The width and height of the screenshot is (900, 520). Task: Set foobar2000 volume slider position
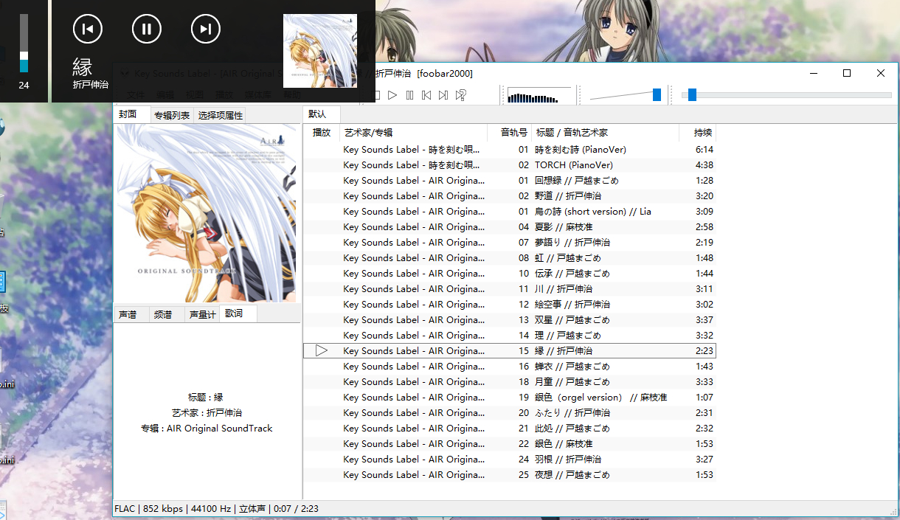(x=626, y=95)
